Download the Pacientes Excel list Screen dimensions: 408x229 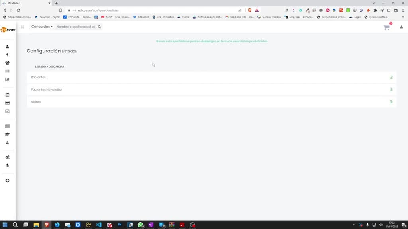point(391,77)
